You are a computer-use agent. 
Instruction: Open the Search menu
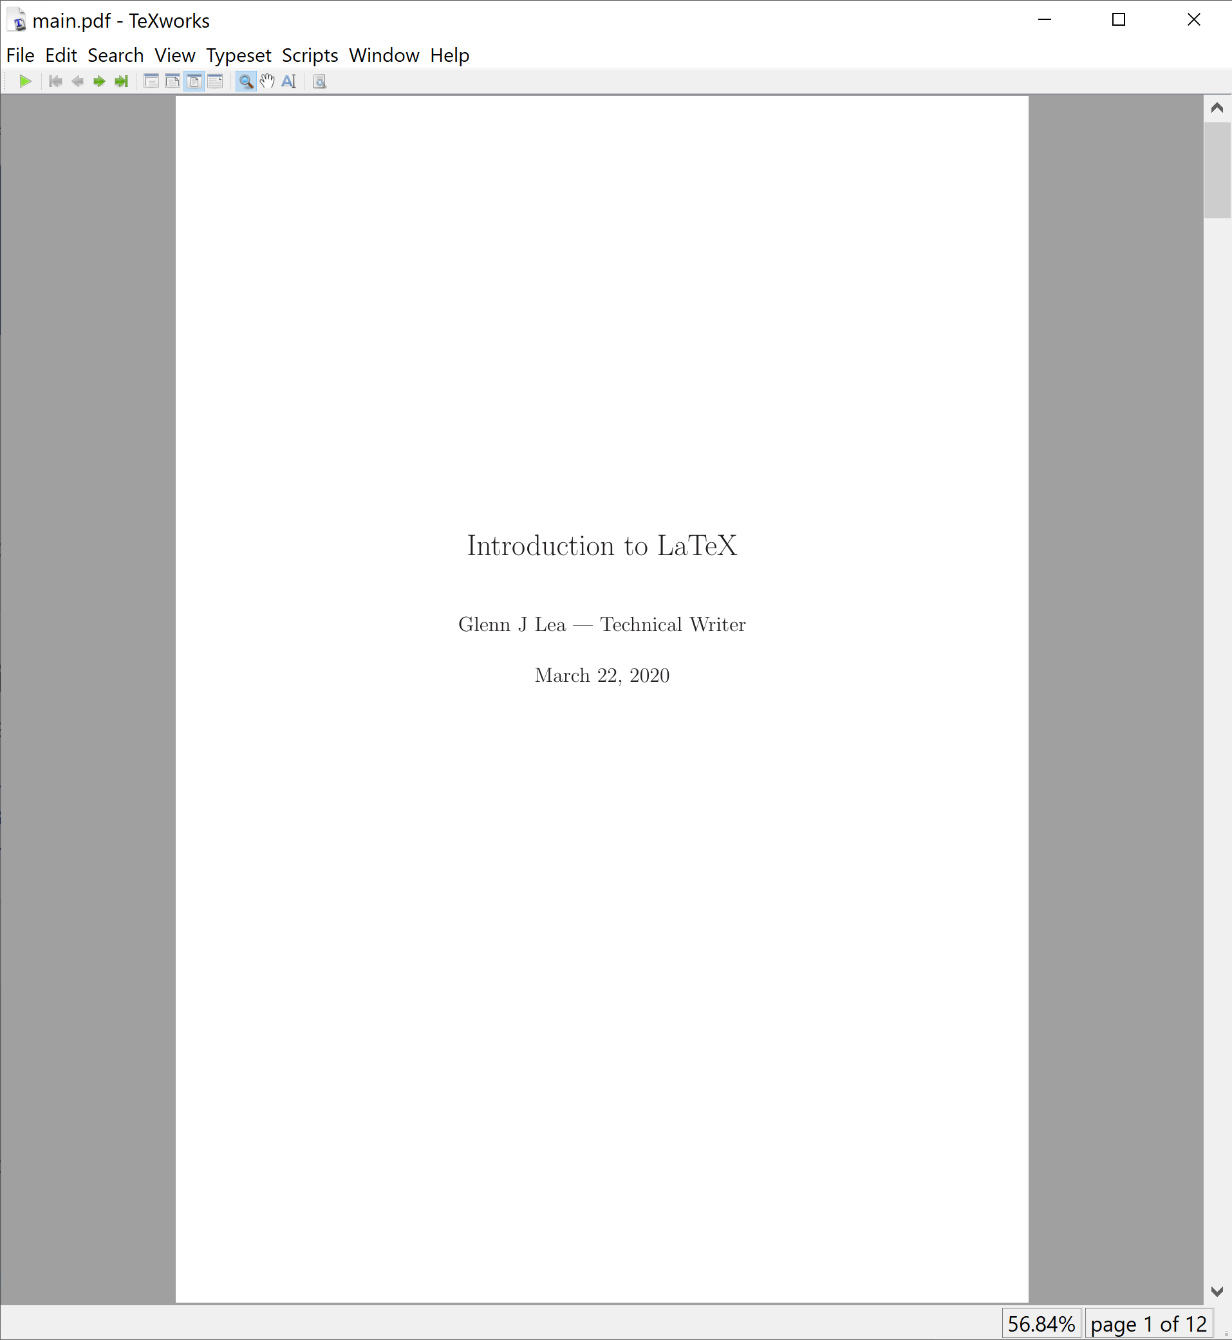pos(115,55)
